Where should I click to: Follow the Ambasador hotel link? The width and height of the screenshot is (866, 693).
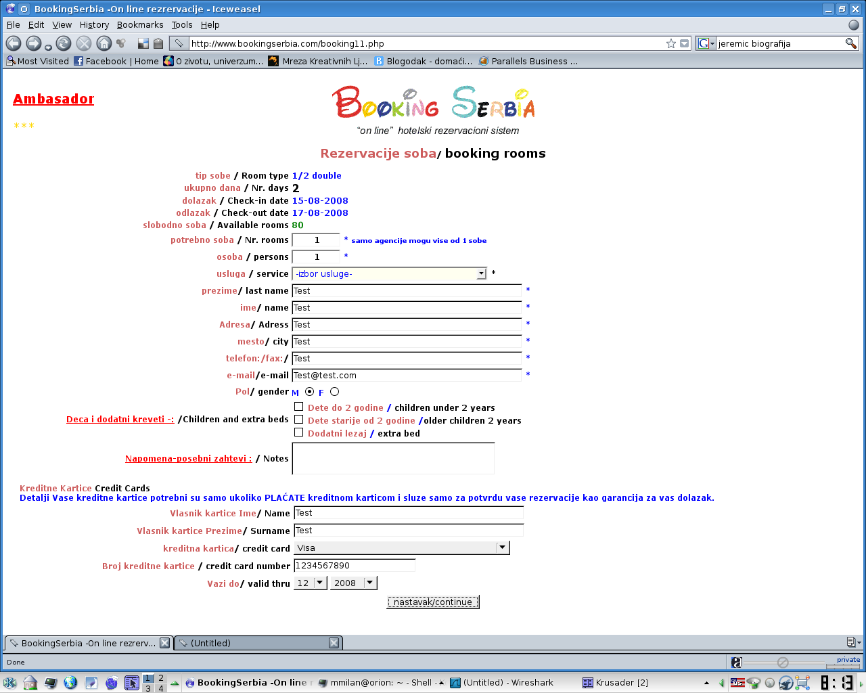53,99
